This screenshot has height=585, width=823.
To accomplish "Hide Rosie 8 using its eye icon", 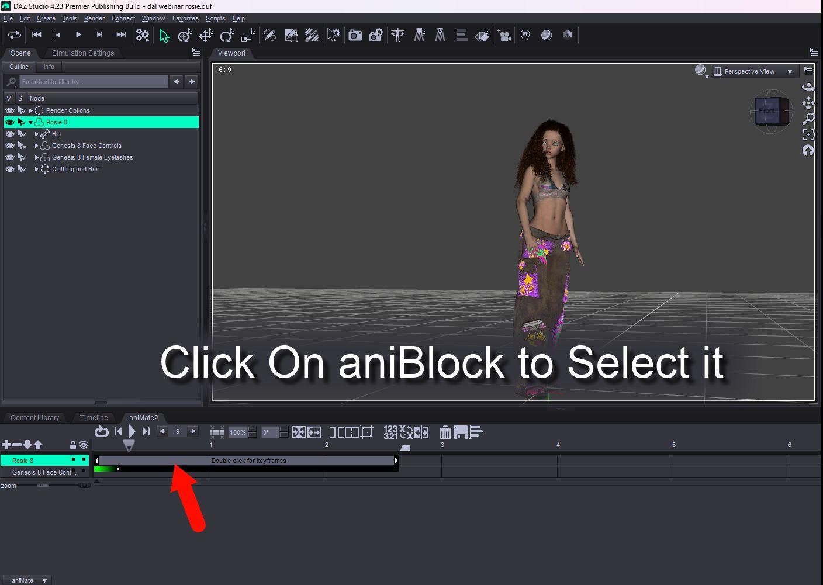I will click(10, 122).
